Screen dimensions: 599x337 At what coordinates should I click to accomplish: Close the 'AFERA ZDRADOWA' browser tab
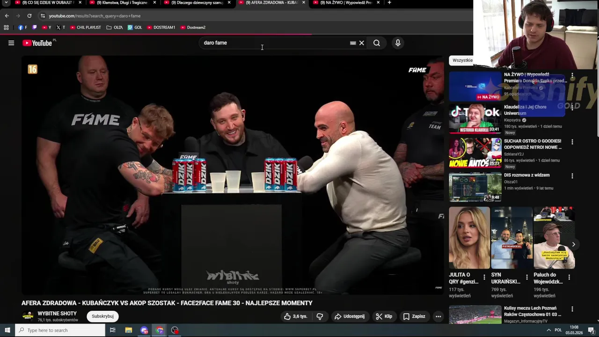[x=304, y=3]
